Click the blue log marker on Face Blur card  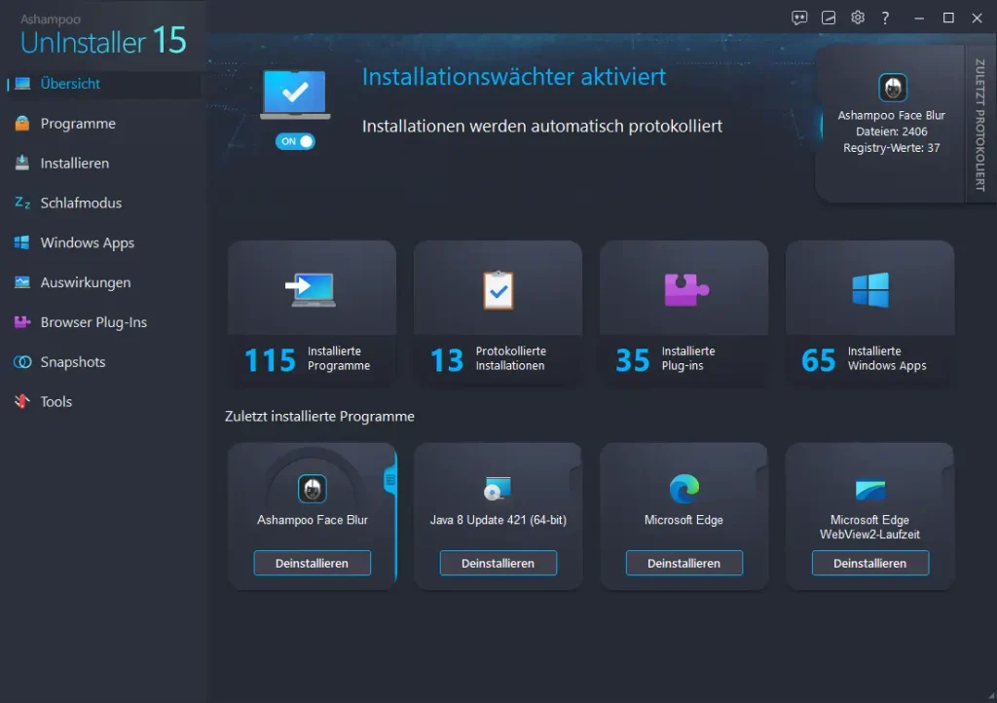[389, 480]
